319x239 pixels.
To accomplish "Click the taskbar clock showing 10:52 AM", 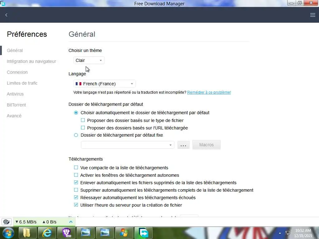I will [303, 233].
